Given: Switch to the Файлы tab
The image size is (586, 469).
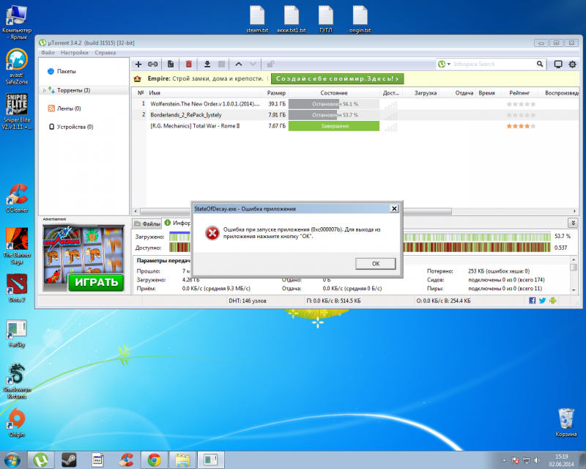Looking at the screenshot, I should 147,224.
